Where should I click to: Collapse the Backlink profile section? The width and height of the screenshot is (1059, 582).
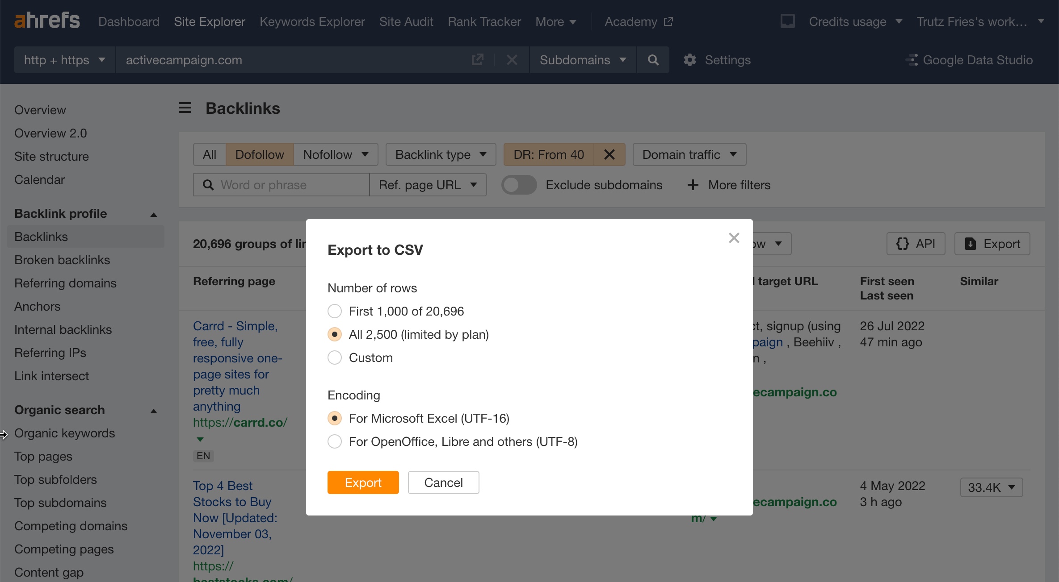[x=154, y=214]
